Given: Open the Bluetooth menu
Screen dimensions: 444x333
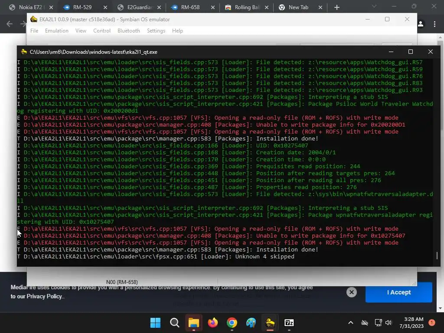Looking at the screenshot, I should (x=128, y=31).
